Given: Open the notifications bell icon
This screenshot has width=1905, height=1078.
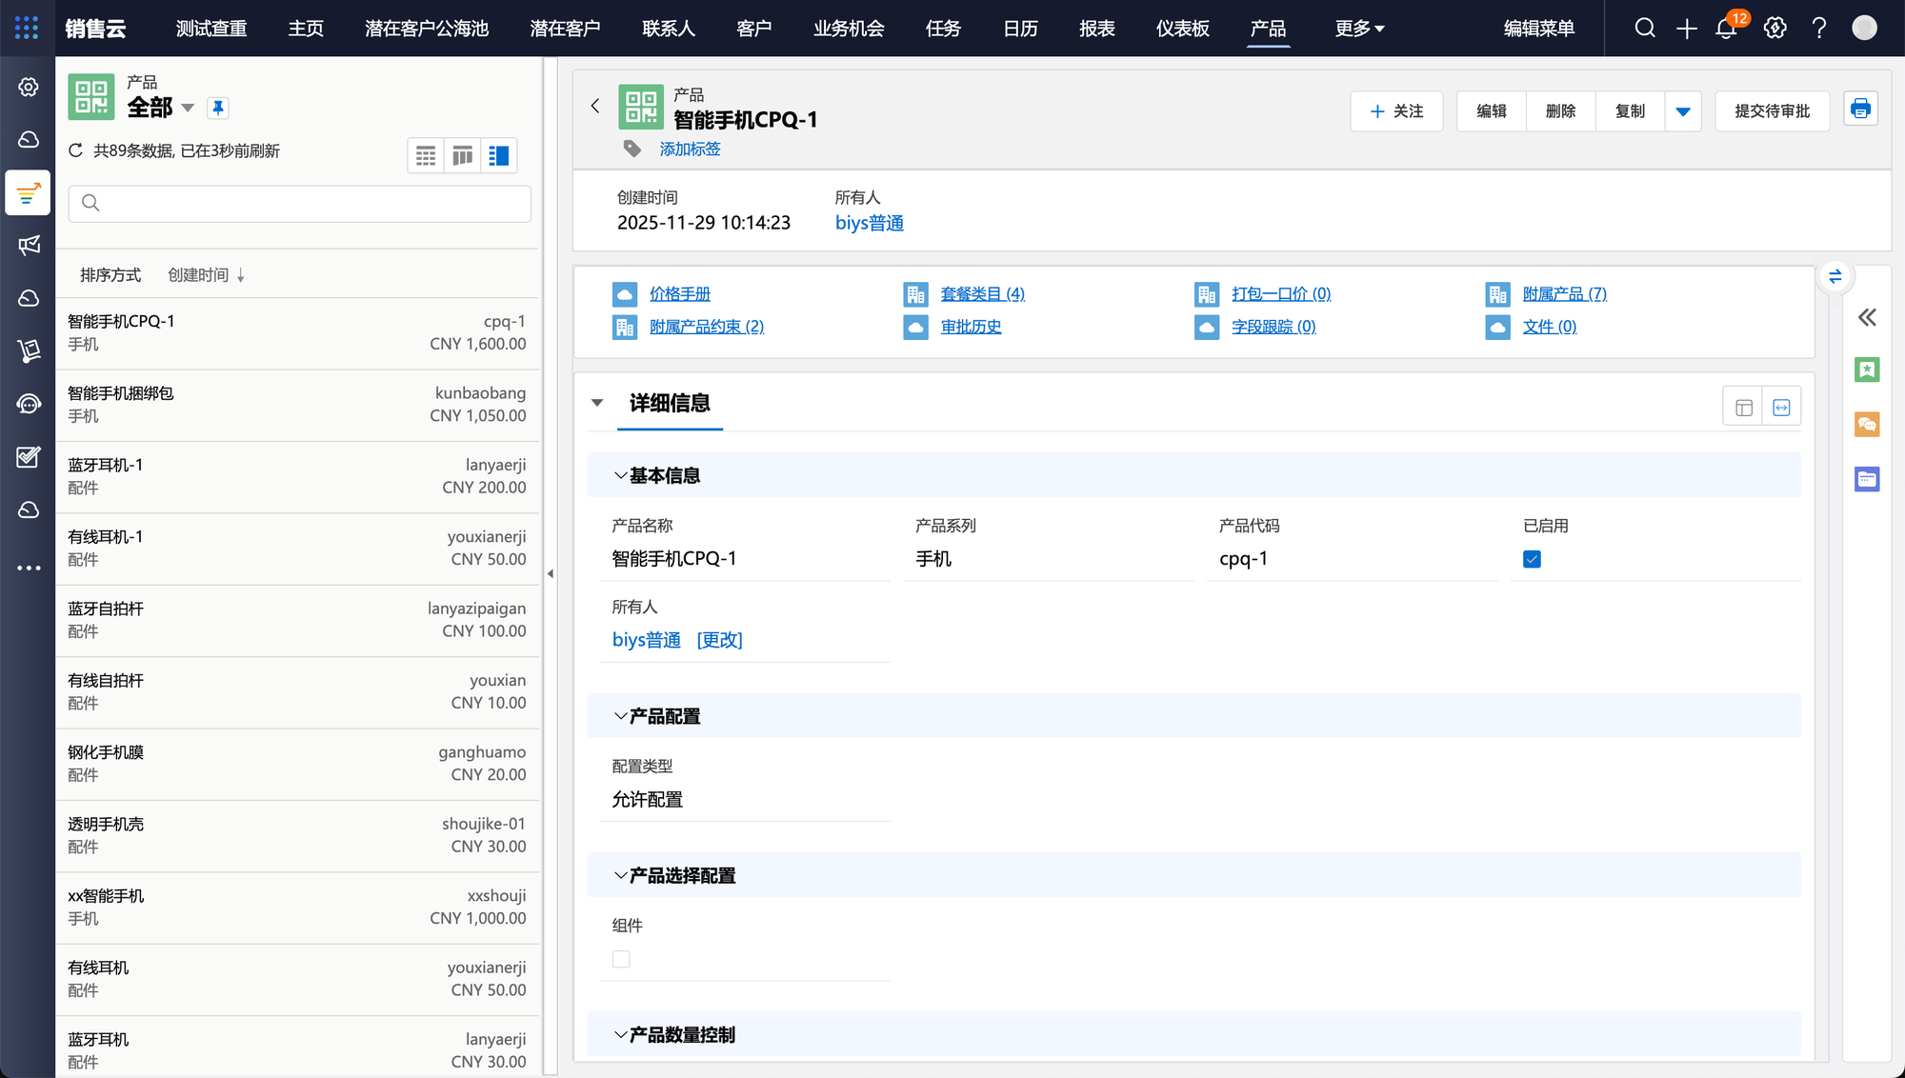Looking at the screenshot, I should point(1725,29).
